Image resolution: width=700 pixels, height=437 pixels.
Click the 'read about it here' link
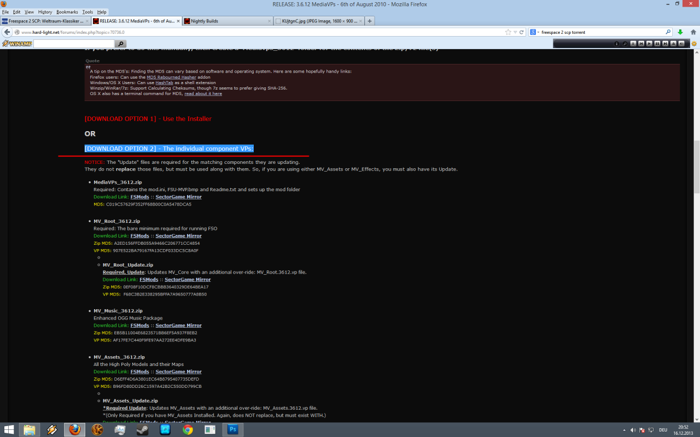click(203, 93)
